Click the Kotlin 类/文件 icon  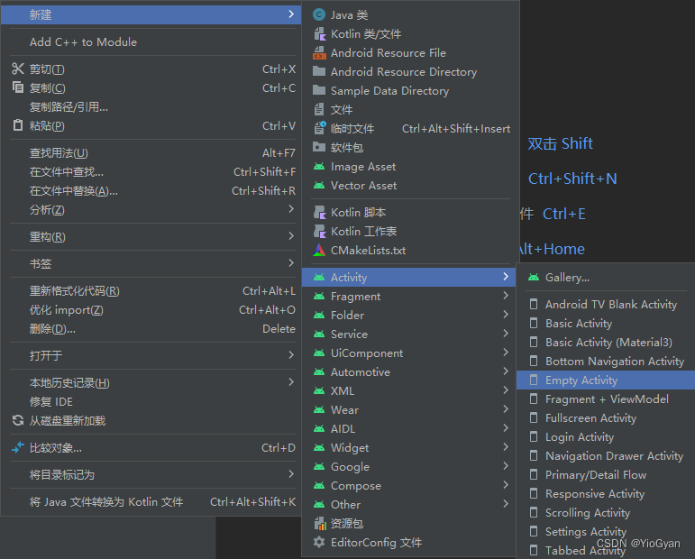tap(319, 33)
